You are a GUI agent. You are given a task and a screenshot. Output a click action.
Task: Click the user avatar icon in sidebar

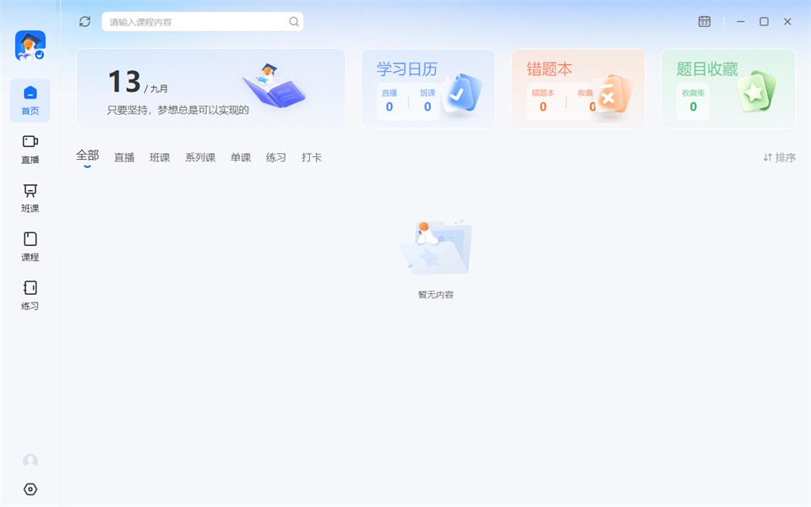point(30,461)
